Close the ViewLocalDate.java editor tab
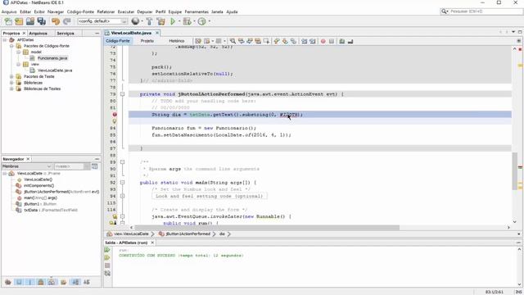This screenshot has width=524, height=295. [157, 33]
